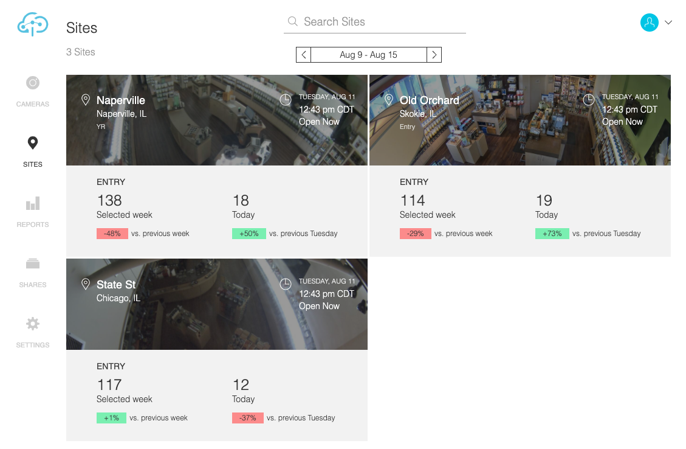Expand the account dropdown chevron
686x449 pixels.
pyautogui.click(x=668, y=23)
